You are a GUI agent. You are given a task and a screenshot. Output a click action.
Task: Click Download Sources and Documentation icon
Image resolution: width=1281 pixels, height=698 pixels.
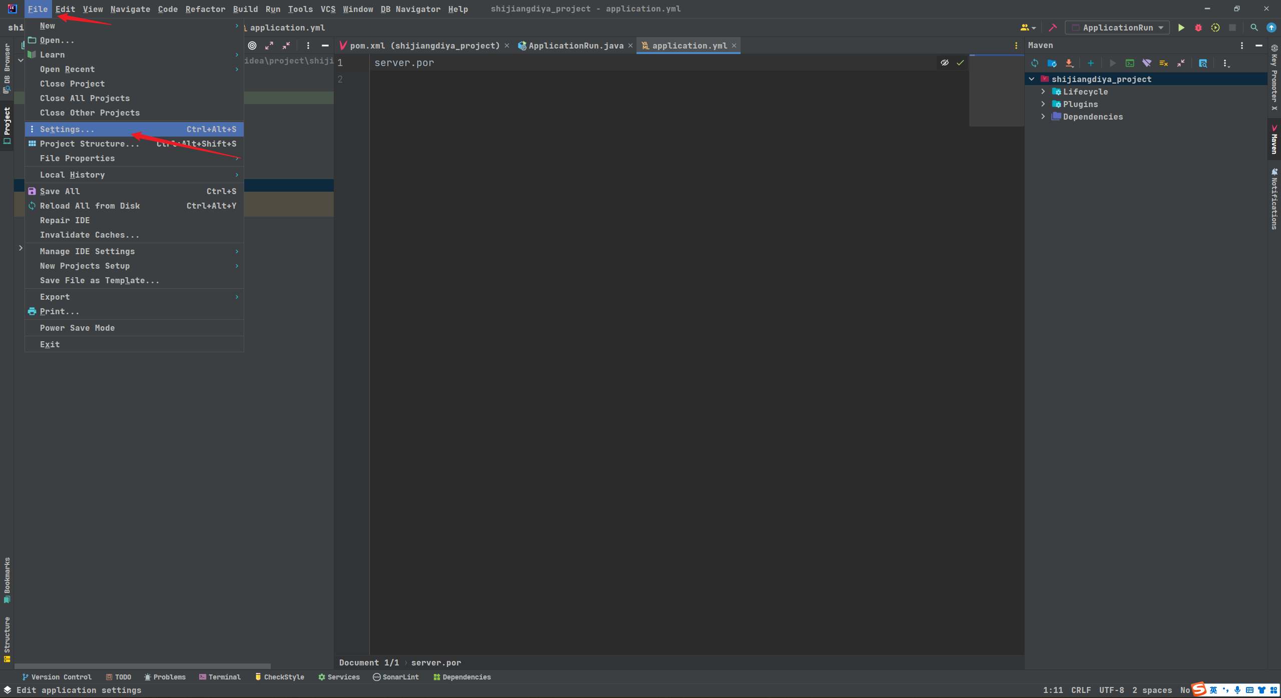tap(1069, 63)
